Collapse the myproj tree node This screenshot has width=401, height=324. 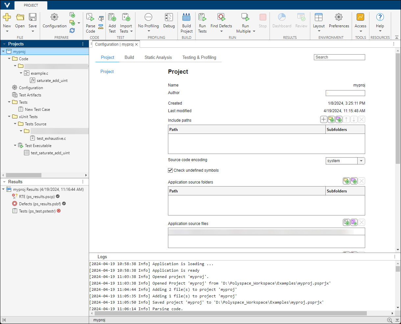[x=3, y=51]
